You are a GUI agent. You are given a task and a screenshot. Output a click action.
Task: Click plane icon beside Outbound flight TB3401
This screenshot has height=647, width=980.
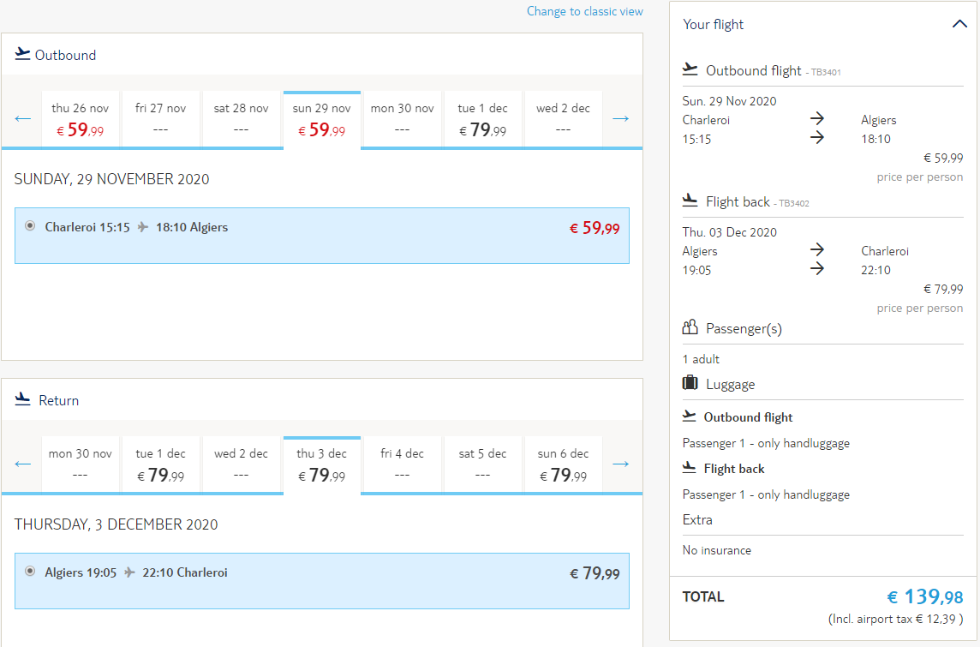(x=690, y=69)
